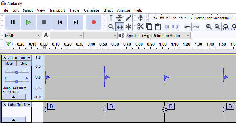
Task: Open the MME audio host dropdown
Action: coord(23,36)
